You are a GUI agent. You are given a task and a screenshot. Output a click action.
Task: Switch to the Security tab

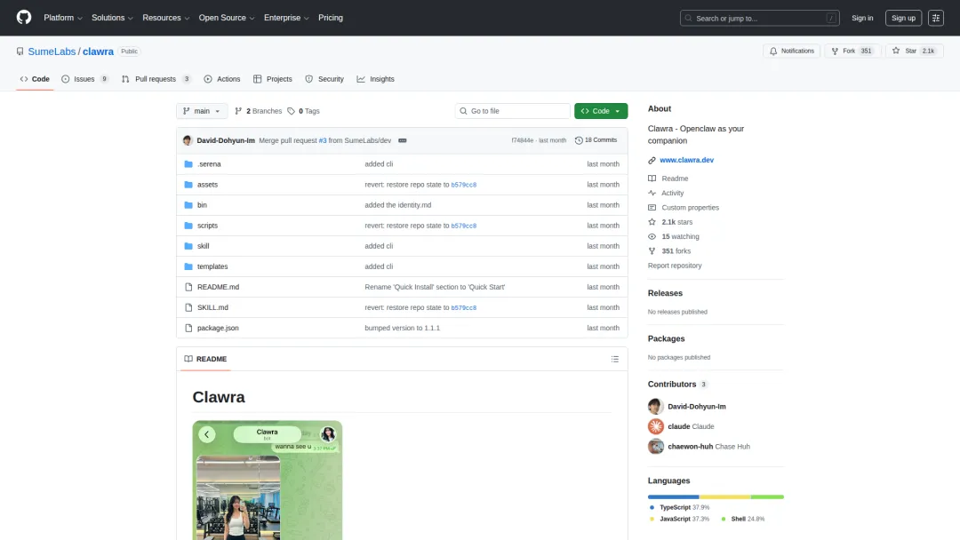coord(324,79)
